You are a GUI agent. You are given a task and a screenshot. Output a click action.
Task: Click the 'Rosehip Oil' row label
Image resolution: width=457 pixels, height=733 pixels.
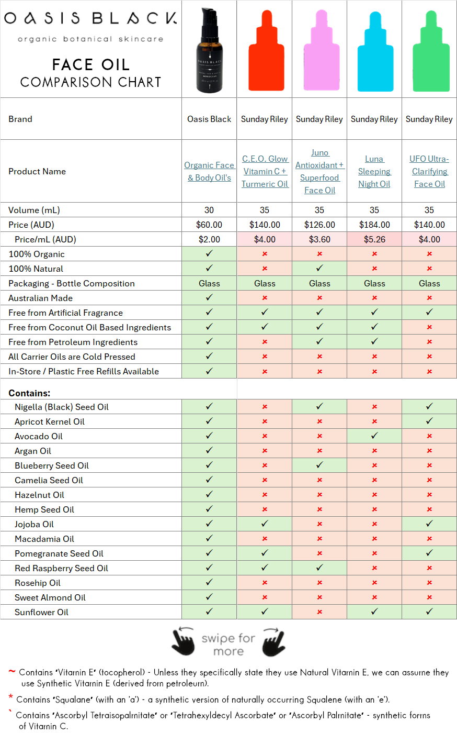click(38, 583)
